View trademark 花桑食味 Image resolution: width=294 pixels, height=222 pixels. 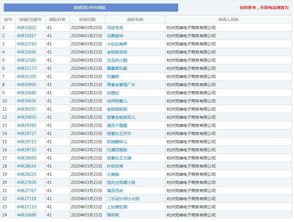point(115,36)
